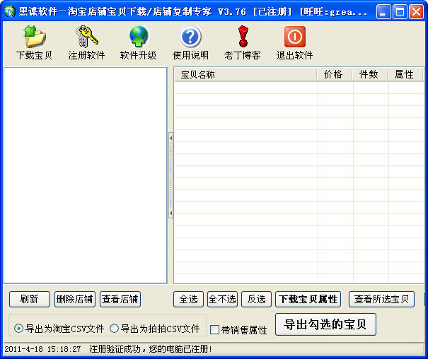Click the 下载宝贝 download folder icon
The width and height of the screenshot is (428, 359).
pyautogui.click(x=35, y=37)
